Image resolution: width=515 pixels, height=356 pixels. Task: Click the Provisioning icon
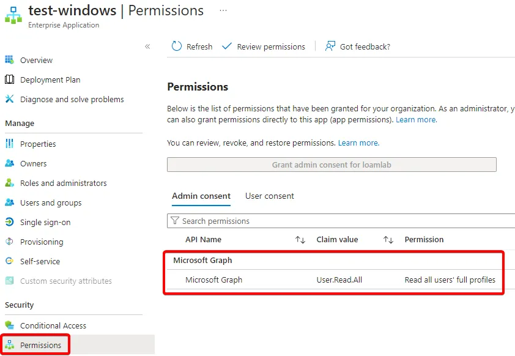click(x=9, y=242)
